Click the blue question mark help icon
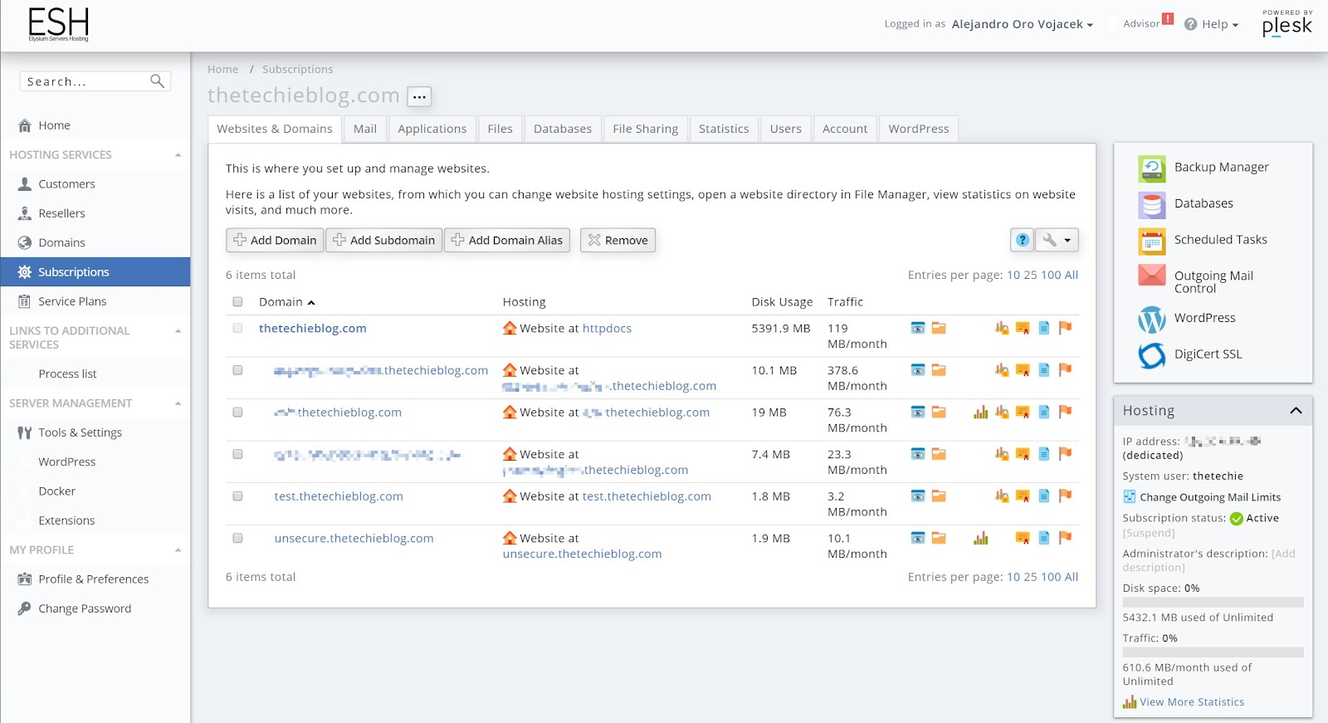The image size is (1328, 723). [x=1023, y=240]
